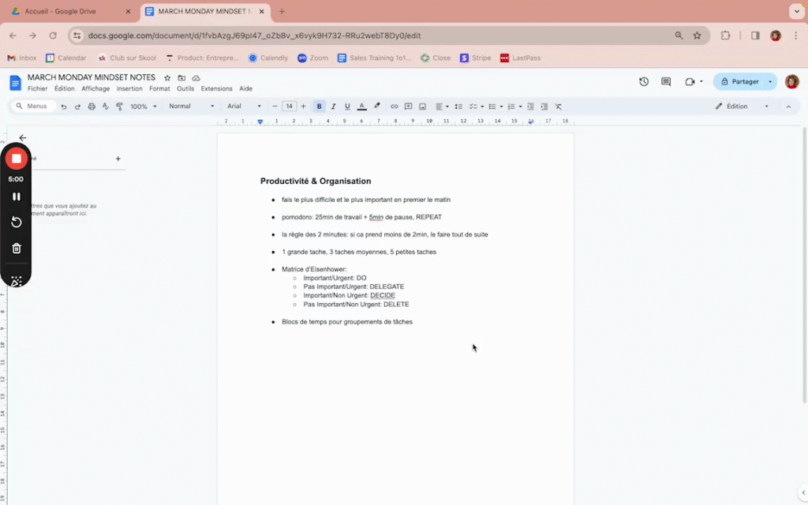The width and height of the screenshot is (808, 505).
Task: Toggle underline formatting
Action: [x=347, y=106]
